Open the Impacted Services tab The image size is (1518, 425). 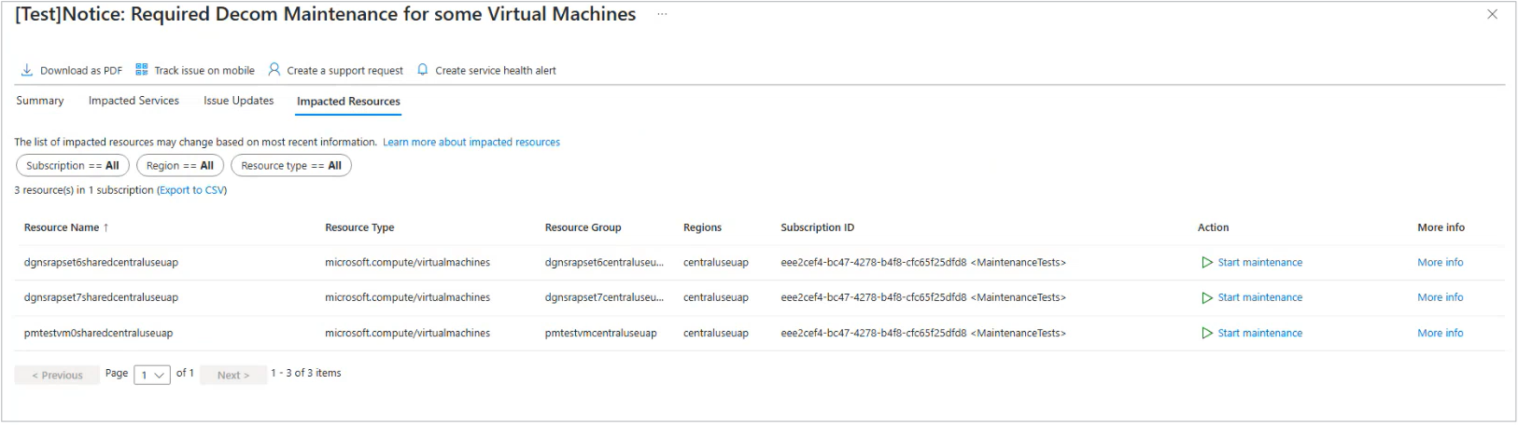134,101
